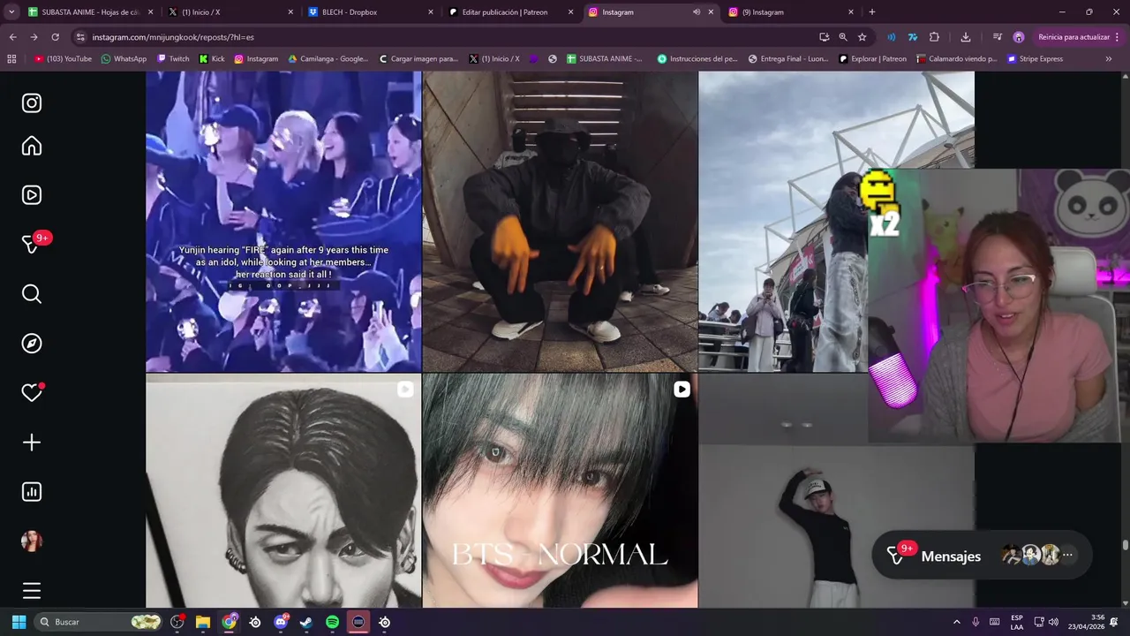This screenshot has width=1130, height=636.
Task: Create new post with plus icon
Action: click(32, 443)
